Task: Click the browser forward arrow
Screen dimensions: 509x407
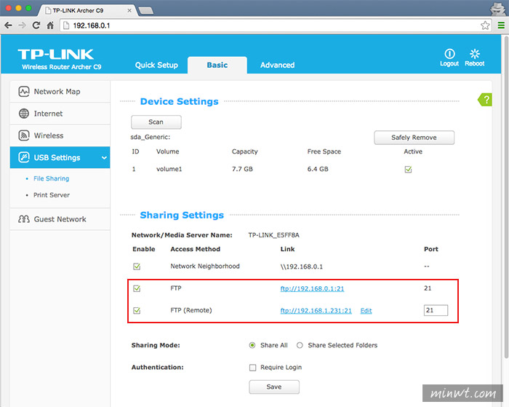Action: pos(22,25)
